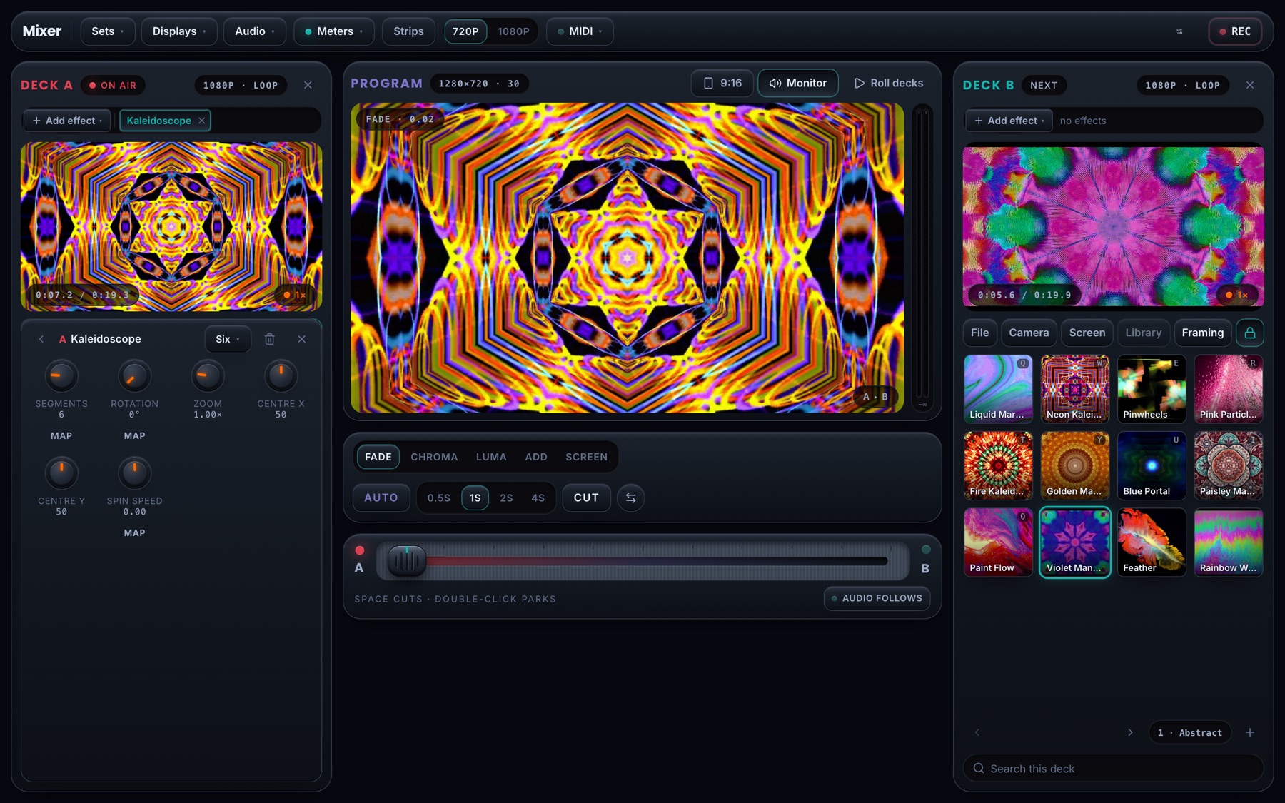The height and width of the screenshot is (803, 1285).
Task: Choose 0.5S transition duration
Action: [x=439, y=498]
